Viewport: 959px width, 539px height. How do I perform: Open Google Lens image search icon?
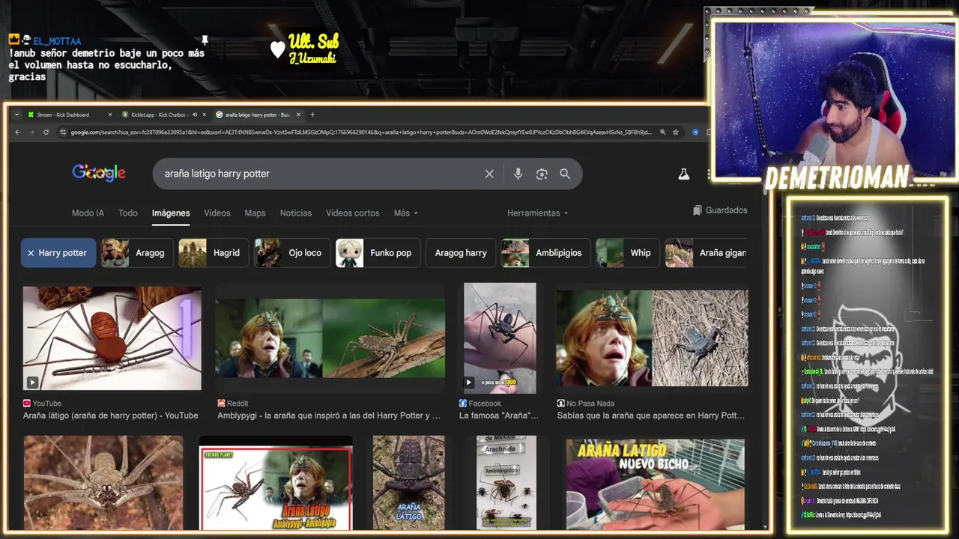tap(542, 174)
